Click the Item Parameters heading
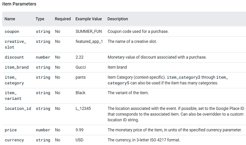This screenshot has height=145, width=246. pyautogui.click(x=19, y=4)
